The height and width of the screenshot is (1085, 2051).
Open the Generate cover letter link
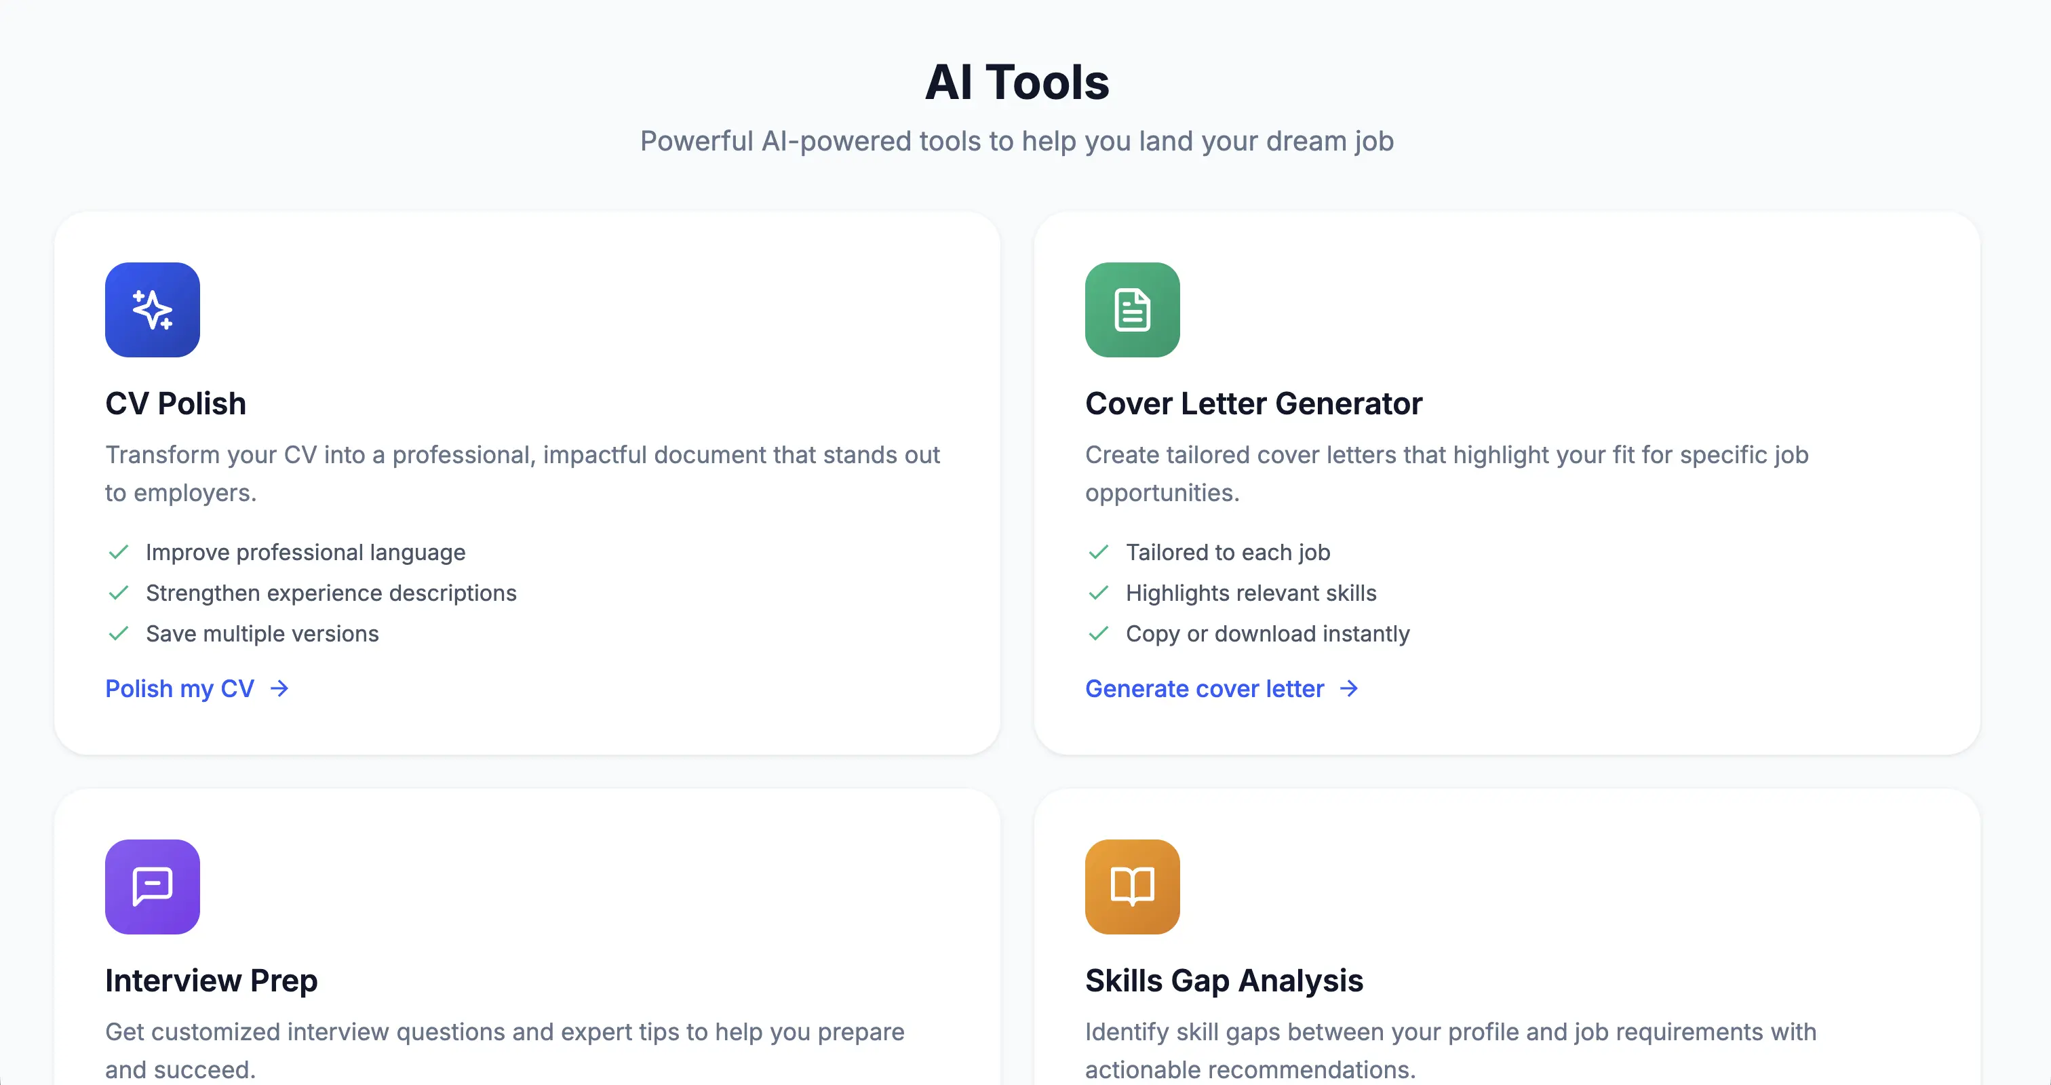(1204, 688)
